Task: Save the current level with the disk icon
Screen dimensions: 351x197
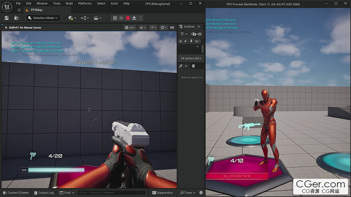Action: tap(6, 18)
